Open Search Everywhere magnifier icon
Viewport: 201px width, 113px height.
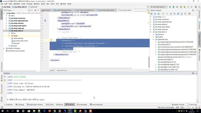tap(199, 7)
